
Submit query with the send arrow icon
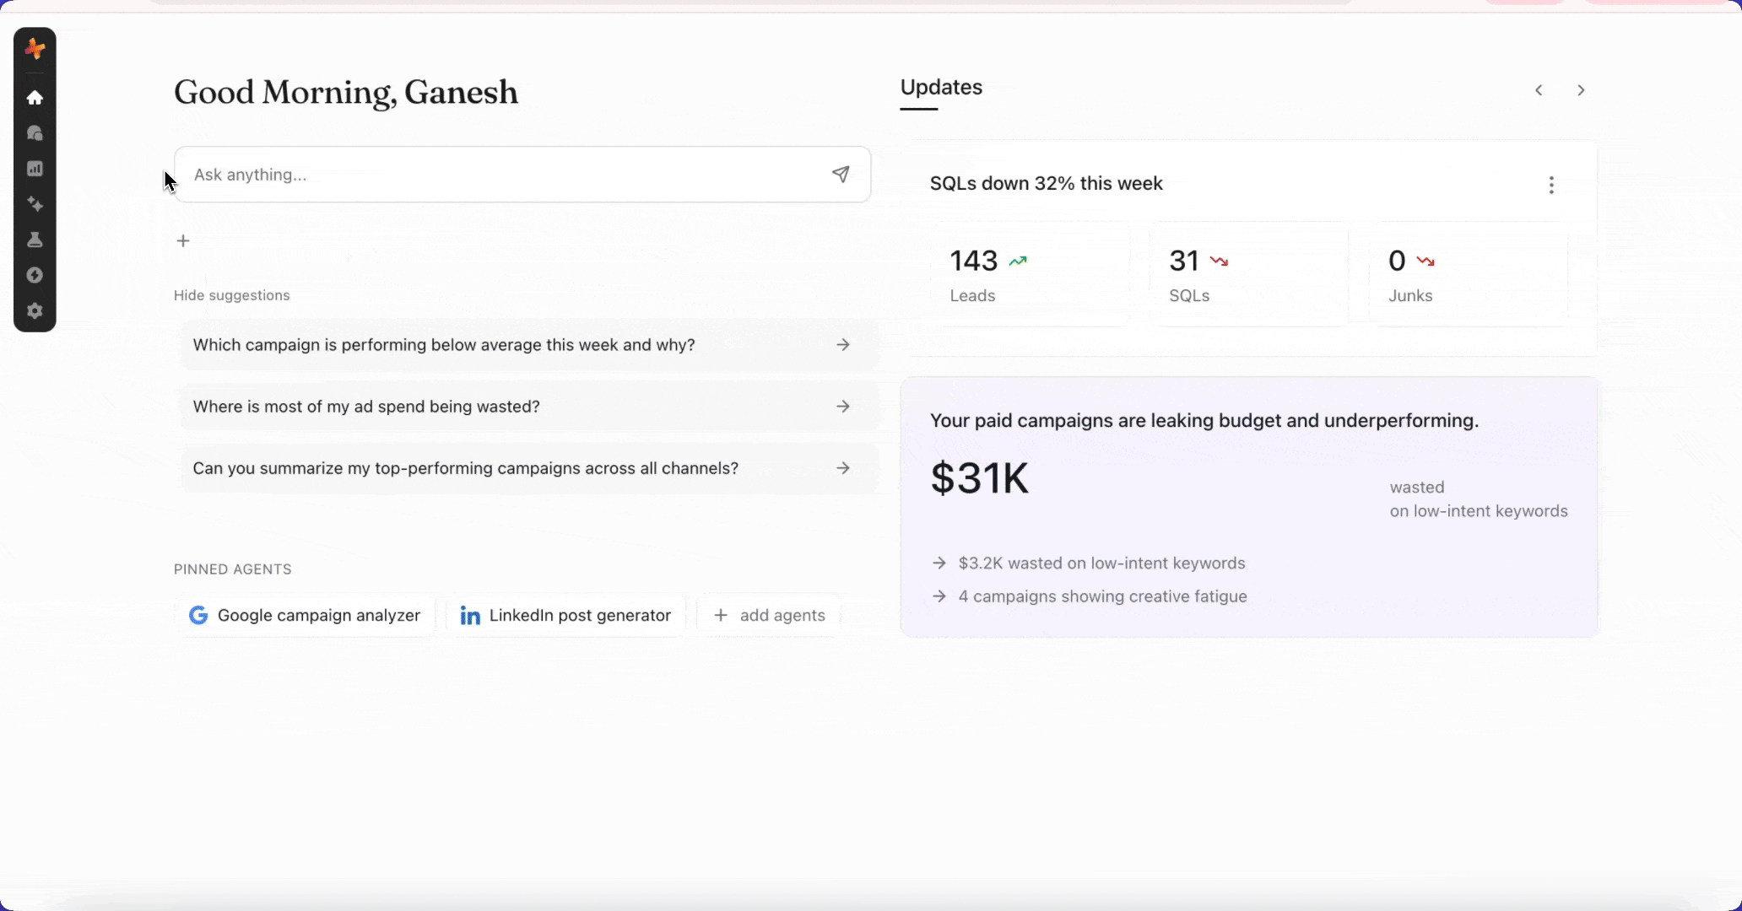[x=841, y=175]
